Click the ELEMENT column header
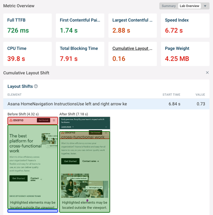Viewport: 213px width, 215px height. 15,95
